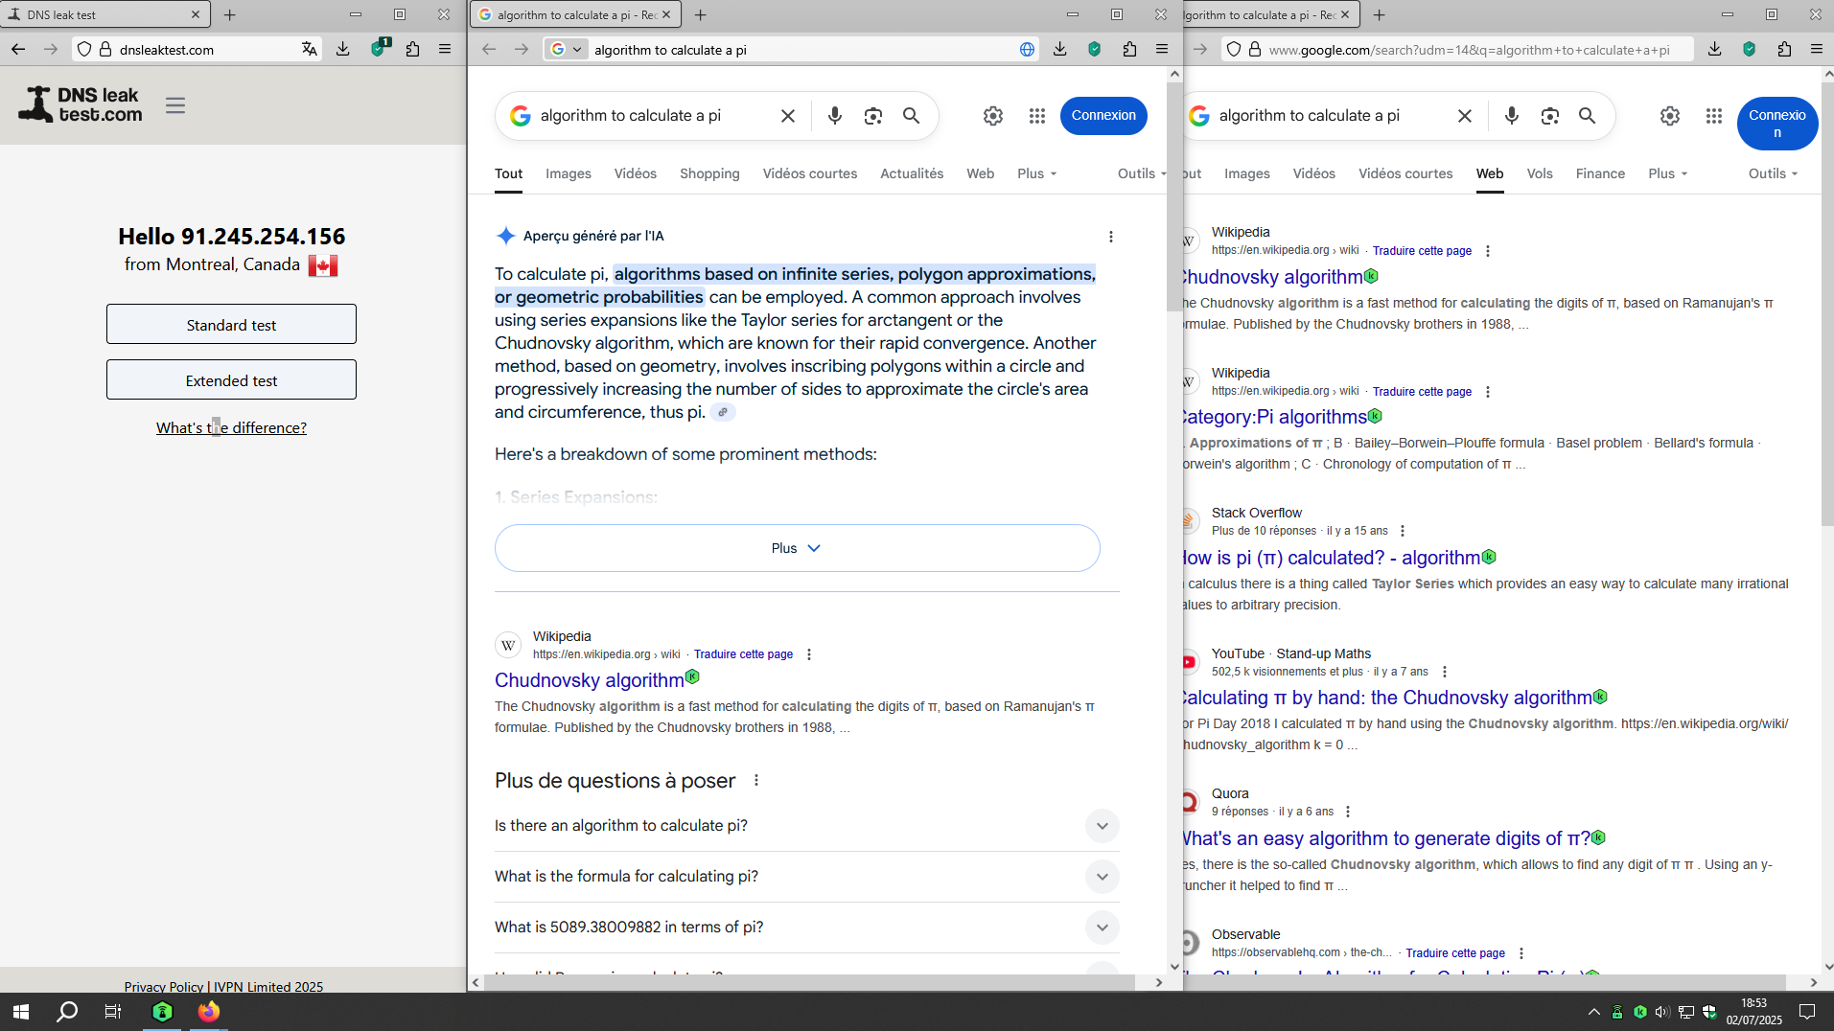
Task: Open AI overview three-dot options menu
Action: pos(1111,237)
